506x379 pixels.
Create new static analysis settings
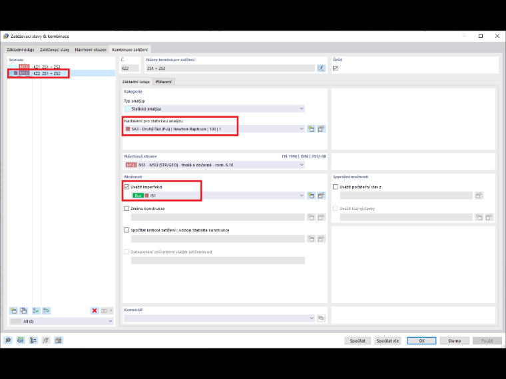[311, 129]
